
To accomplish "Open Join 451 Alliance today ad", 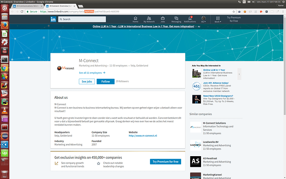I will (x=216, y=83).
